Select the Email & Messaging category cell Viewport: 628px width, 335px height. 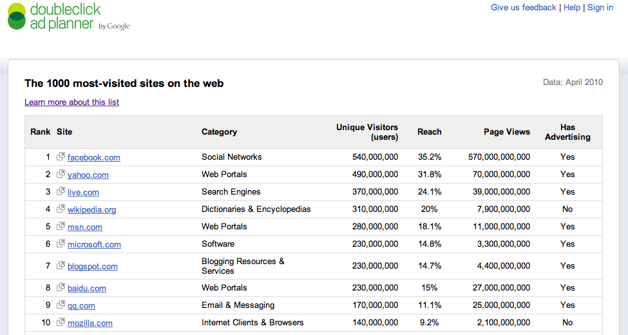tap(238, 305)
